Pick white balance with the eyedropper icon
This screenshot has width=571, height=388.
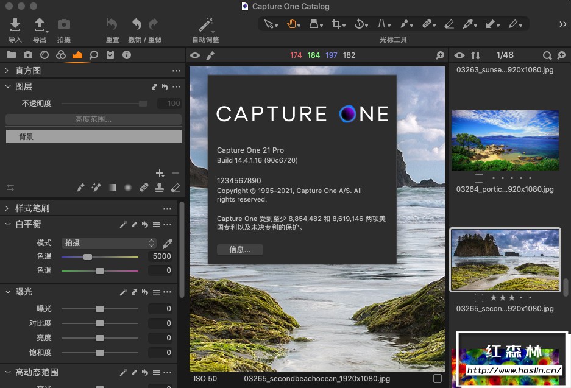point(168,243)
